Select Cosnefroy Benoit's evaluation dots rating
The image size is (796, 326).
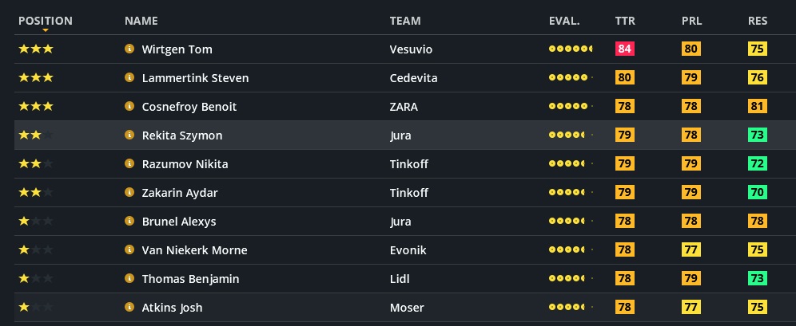pyautogui.click(x=571, y=107)
